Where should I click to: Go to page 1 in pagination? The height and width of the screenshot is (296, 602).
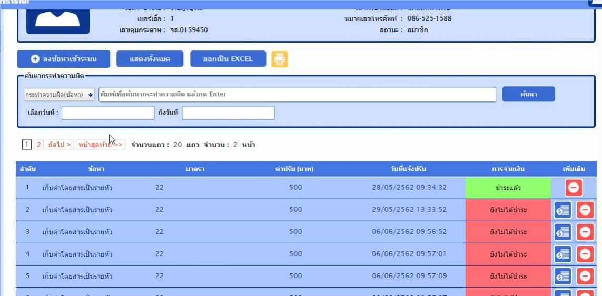point(26,145)
